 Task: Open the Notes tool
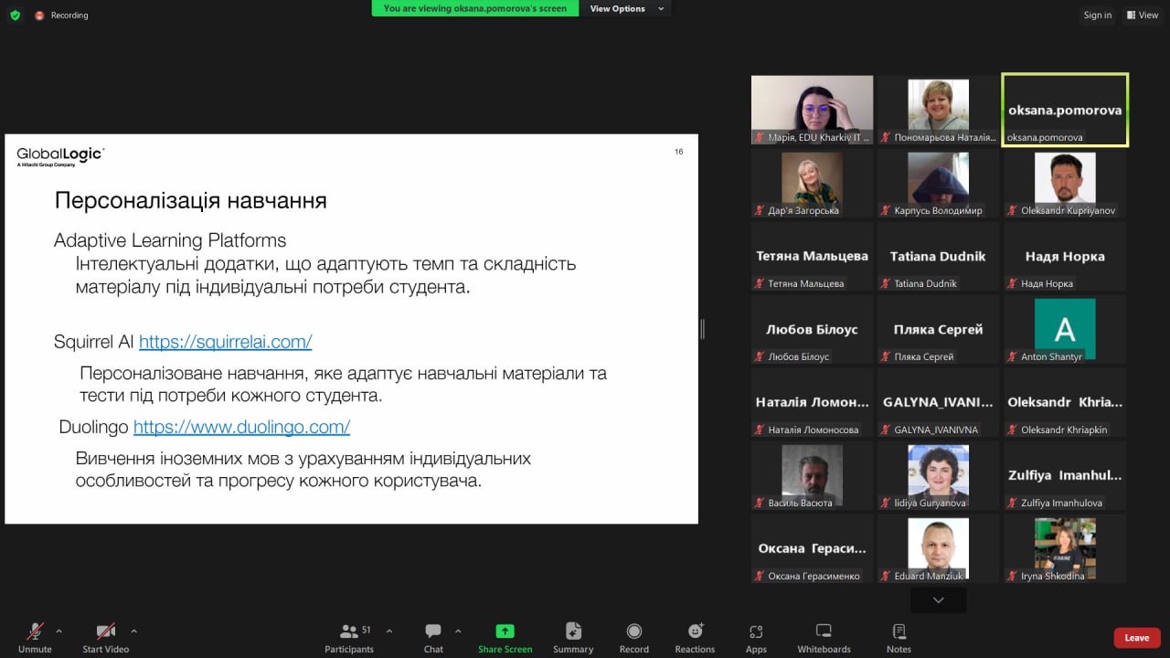pos(899,636)
